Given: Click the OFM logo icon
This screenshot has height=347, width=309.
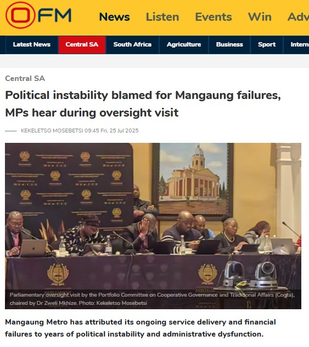Looking at the screenshot, I should point(38,15).
